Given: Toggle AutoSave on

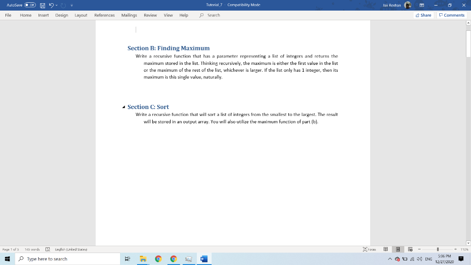Looking at the screenshot, I should (x=29, y=5).
